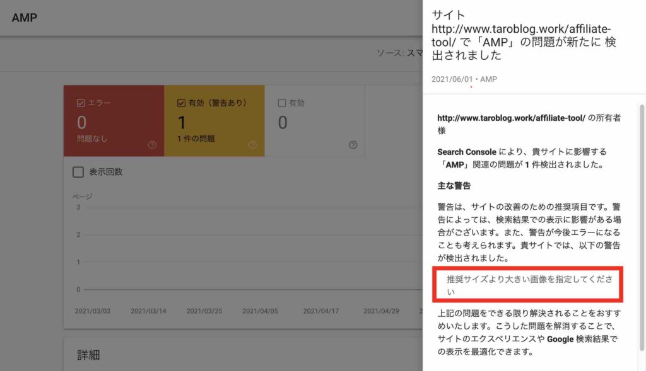Click the 推奨サイズより大きい画像を指定してください warning
Viewport: 646px width, 371px height.
pos(530,285)
